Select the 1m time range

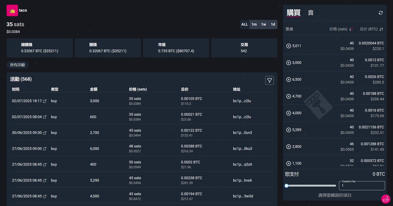(254, 25)
